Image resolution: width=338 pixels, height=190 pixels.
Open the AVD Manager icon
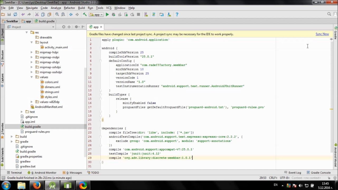(146, 15)
